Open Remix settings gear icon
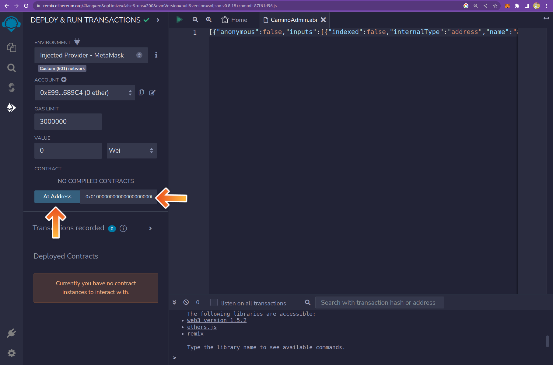The height and width of the screenshot is (365, 553). point(11,353)
